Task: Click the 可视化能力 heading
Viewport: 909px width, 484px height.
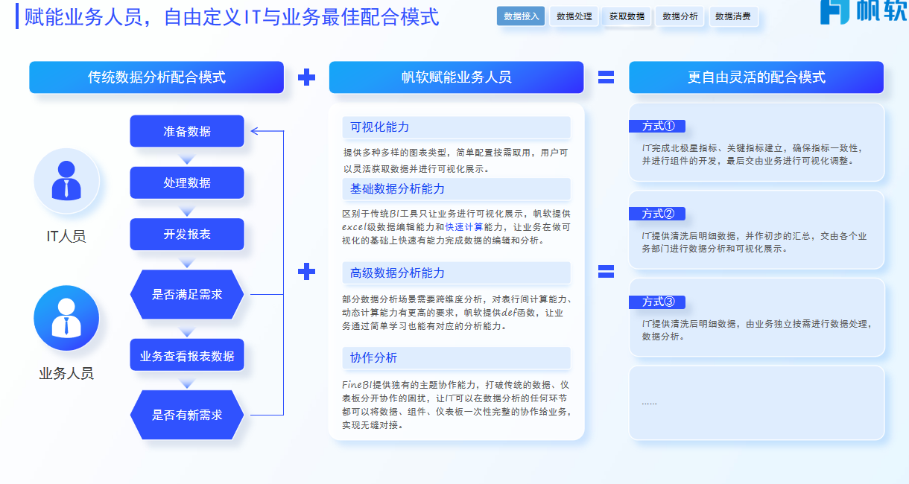Action: 456,127
